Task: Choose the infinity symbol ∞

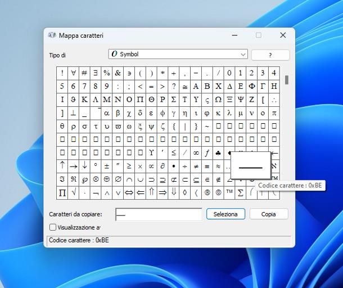Action: (x=196, y=152)
